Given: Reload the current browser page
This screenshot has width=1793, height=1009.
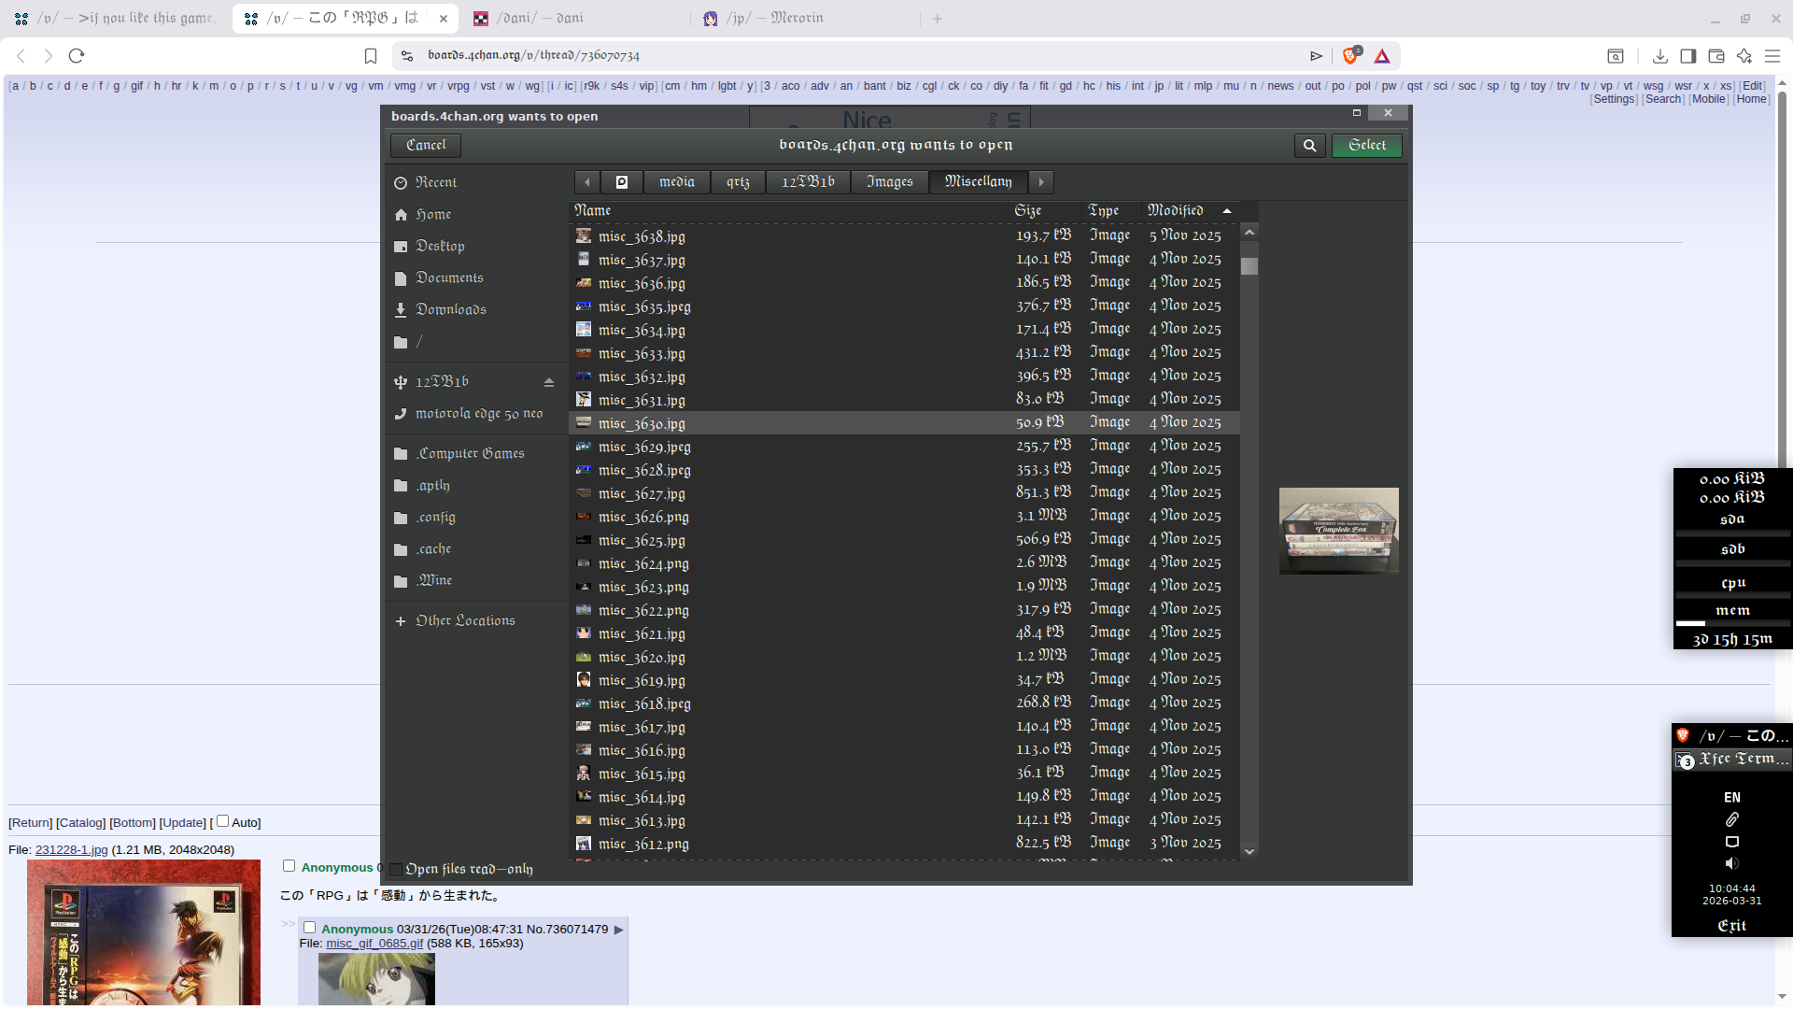Looking at the screenshot, I should click(77, 56).
